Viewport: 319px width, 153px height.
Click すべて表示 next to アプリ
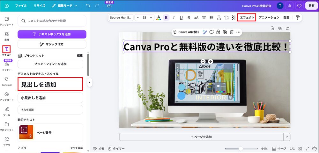coord(77,148)
